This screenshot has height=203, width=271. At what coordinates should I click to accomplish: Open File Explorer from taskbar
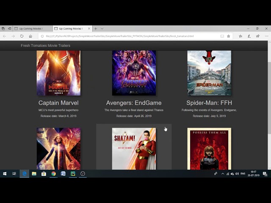[x=34, y=174]
